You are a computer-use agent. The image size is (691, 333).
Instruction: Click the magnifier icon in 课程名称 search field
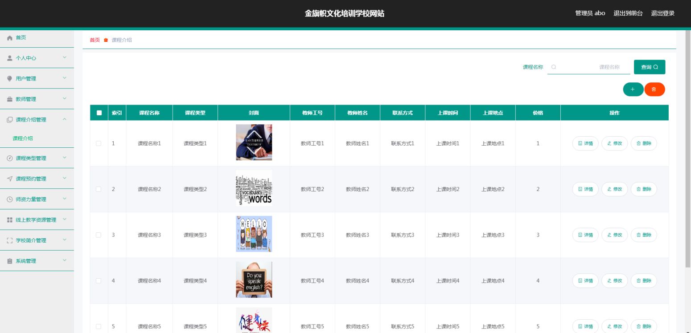click(x=554, y=67)
